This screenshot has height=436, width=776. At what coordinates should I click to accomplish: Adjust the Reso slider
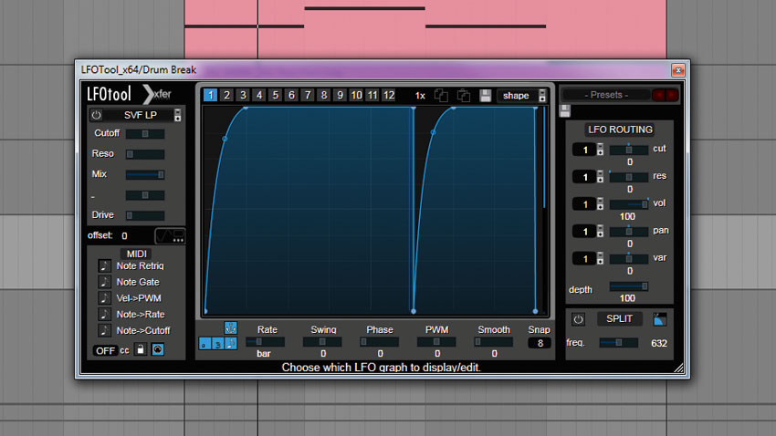(x=145, y=154)
